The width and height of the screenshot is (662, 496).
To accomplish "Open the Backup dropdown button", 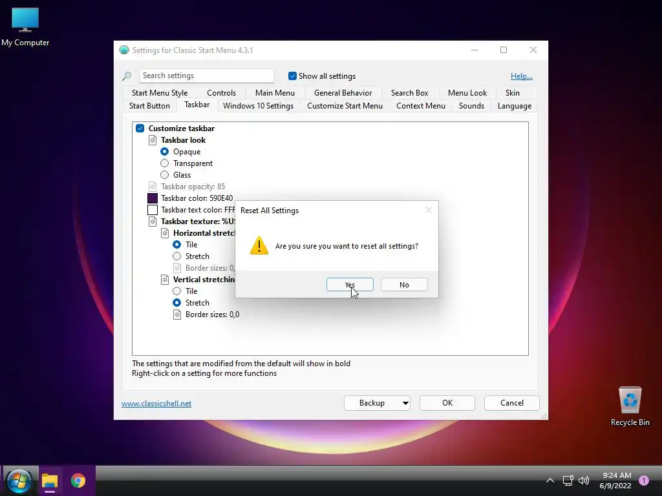I will coord(377,403).
